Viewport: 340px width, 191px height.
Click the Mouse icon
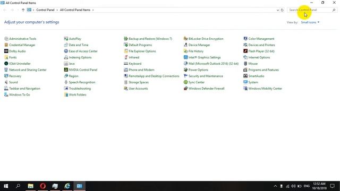(245, 64)
